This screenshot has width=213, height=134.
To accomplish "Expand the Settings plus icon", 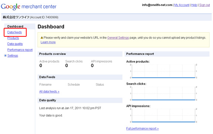I will point(5,55).
